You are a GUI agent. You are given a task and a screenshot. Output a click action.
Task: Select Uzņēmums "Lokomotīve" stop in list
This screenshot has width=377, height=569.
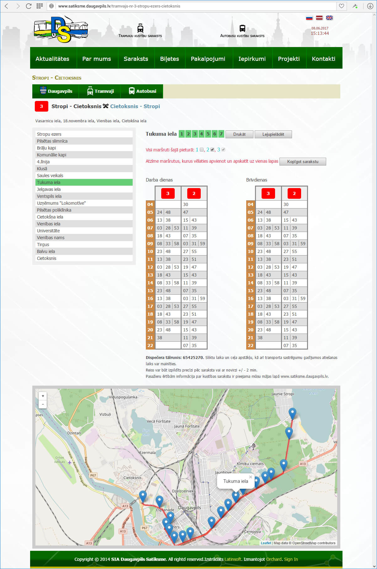(x=84, y=203)
